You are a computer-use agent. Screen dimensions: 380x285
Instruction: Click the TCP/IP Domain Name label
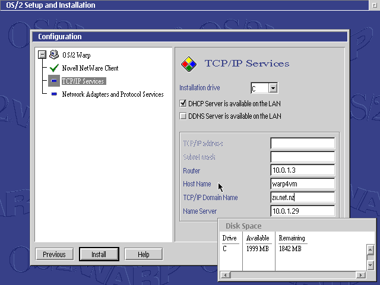(x=210, y=198)
